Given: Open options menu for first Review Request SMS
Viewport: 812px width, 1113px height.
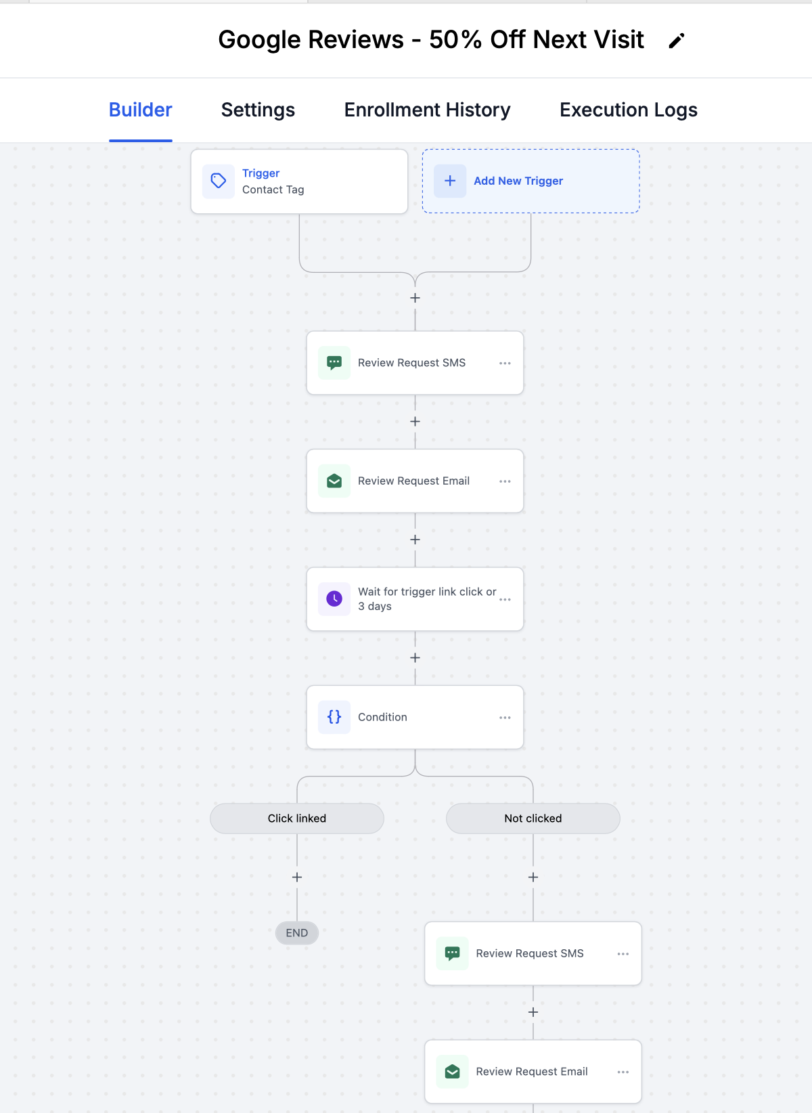Looking at the screenshot, I should point(505,364).
